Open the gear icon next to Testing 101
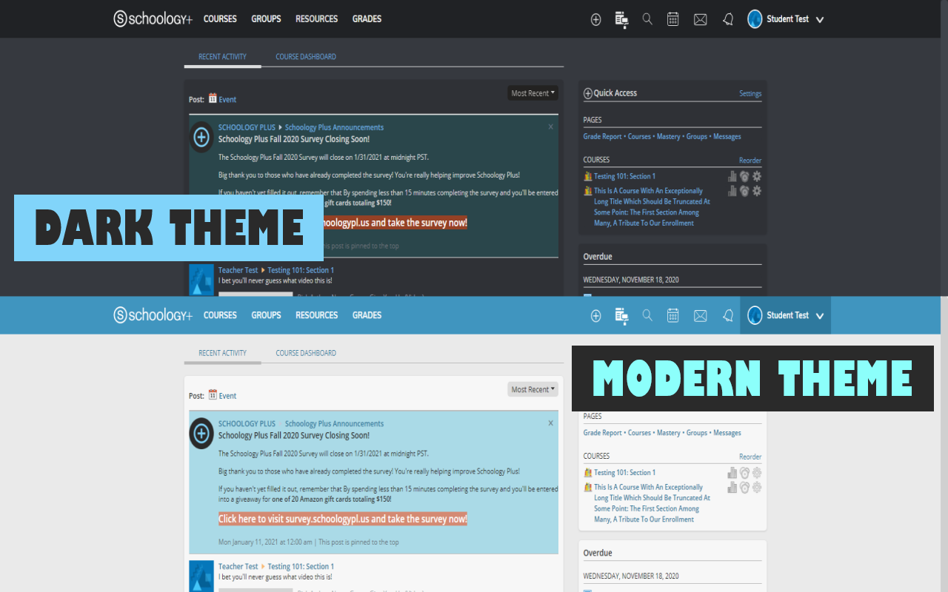 coord(756,176)
